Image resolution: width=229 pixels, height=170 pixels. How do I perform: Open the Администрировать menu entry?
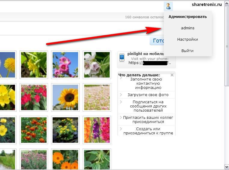click(x=188, y=17)
